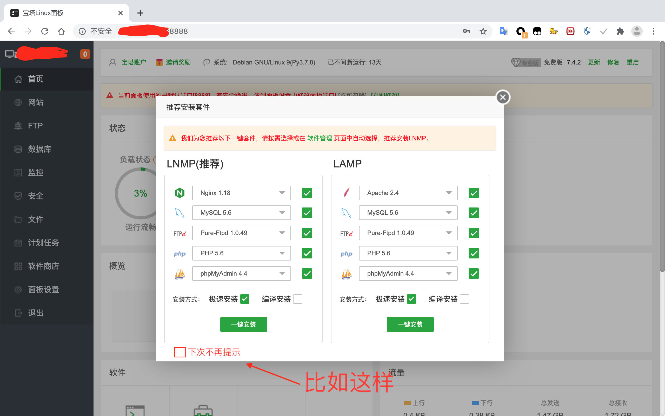Open 数据库 in the sidebar

pos(47,149)
